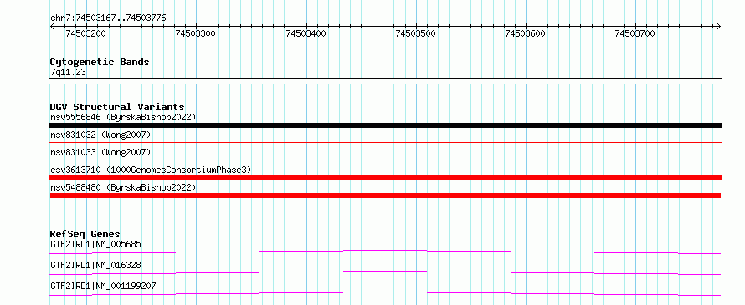Click the 74503500 ruler tick label
Screen dimensions: 745x305
(x=416, y=33)
